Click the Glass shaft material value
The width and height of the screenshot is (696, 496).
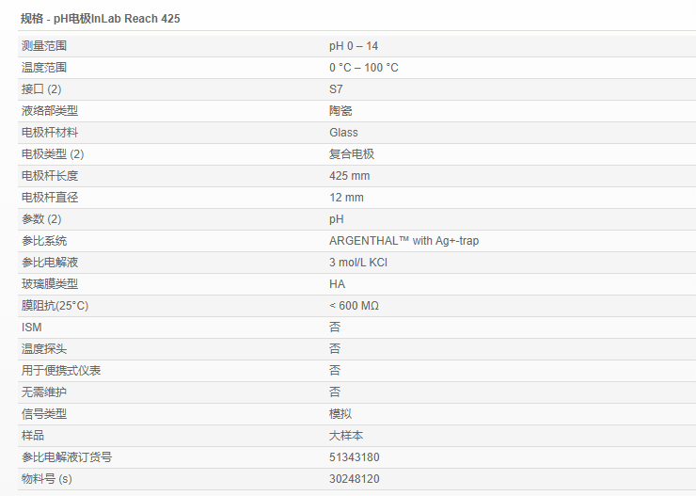[343, 133]
